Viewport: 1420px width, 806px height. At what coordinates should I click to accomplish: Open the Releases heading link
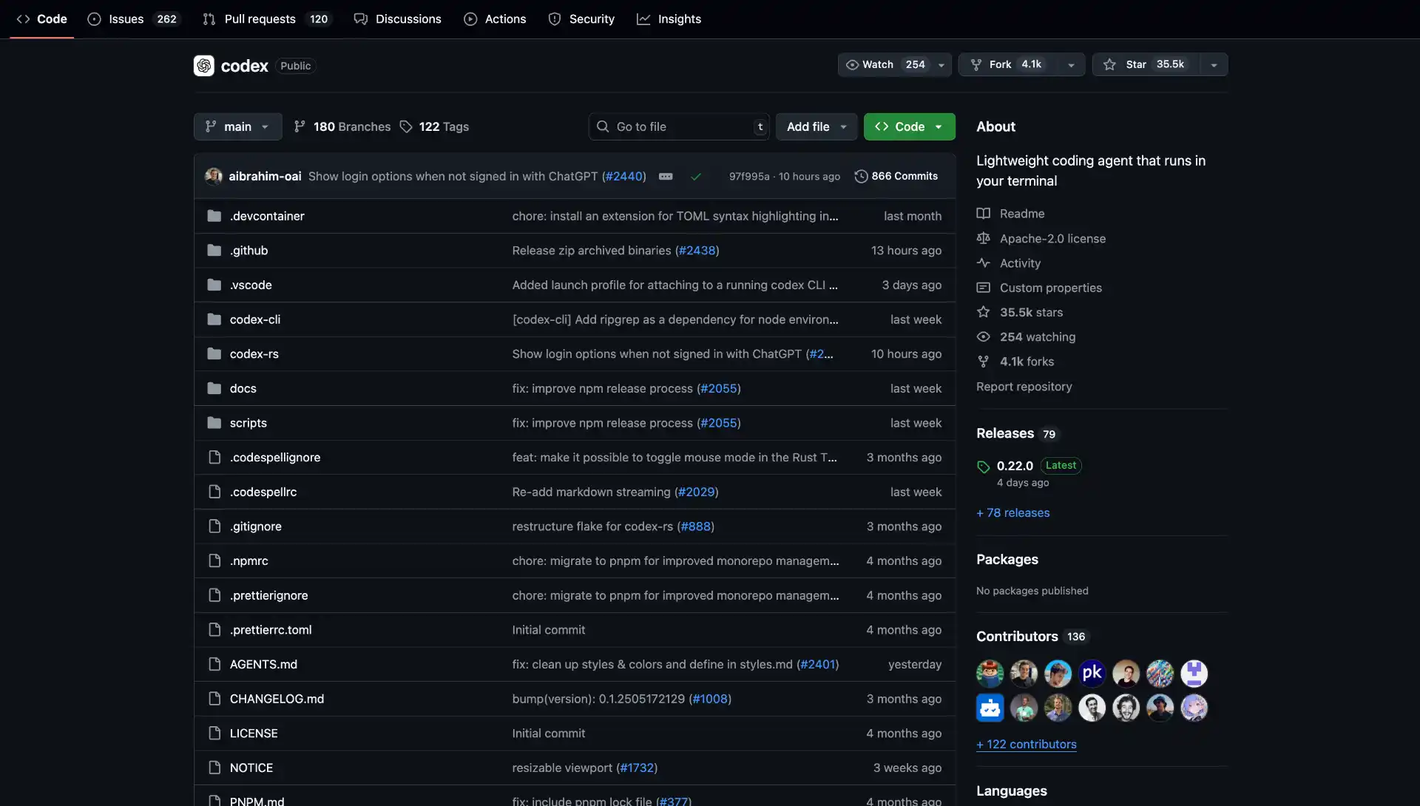(1005, 433)
